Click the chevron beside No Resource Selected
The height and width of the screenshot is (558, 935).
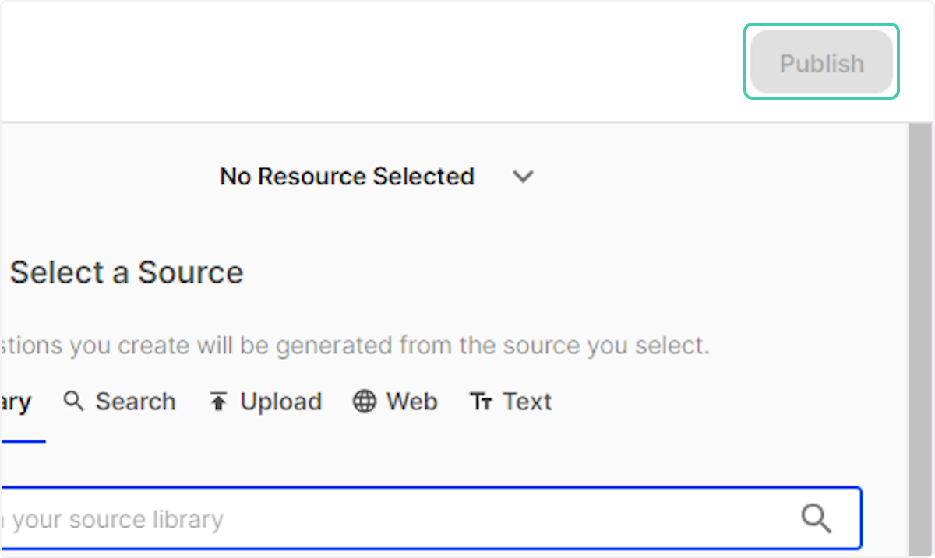tap(523, 177)
